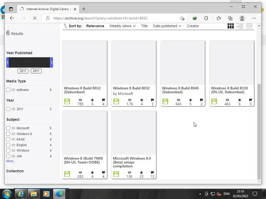The image size is (266, 199).
Task: Open Windows 8 (Build 7989) item
Action: point(83,160)
